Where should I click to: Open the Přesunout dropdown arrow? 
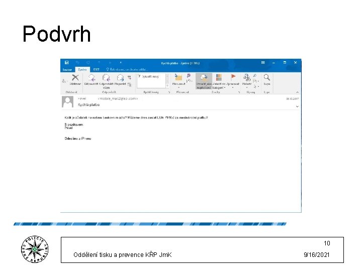coord(178,87)
